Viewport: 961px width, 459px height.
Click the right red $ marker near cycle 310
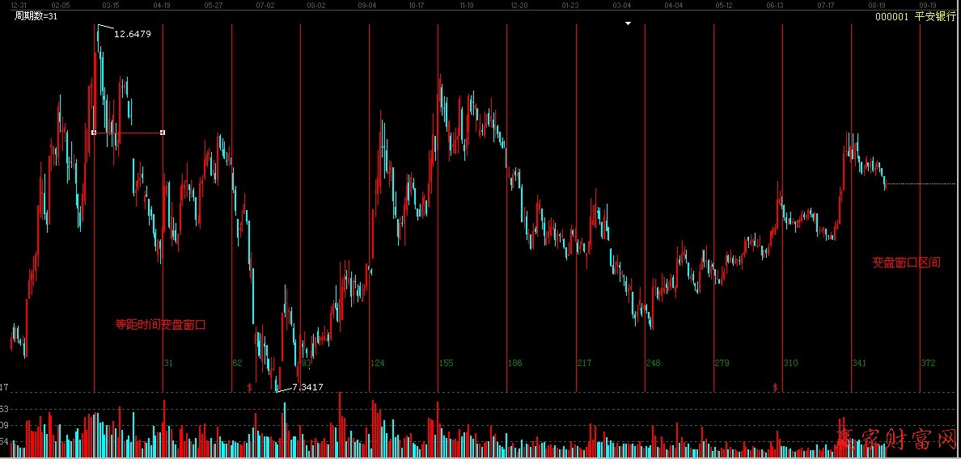(x=775, y=388)
